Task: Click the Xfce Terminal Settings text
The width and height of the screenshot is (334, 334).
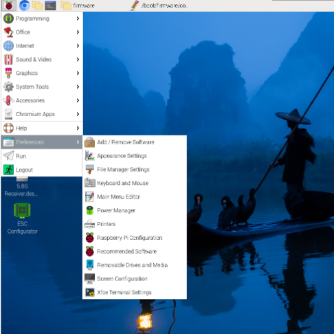Action: [124, 292]
